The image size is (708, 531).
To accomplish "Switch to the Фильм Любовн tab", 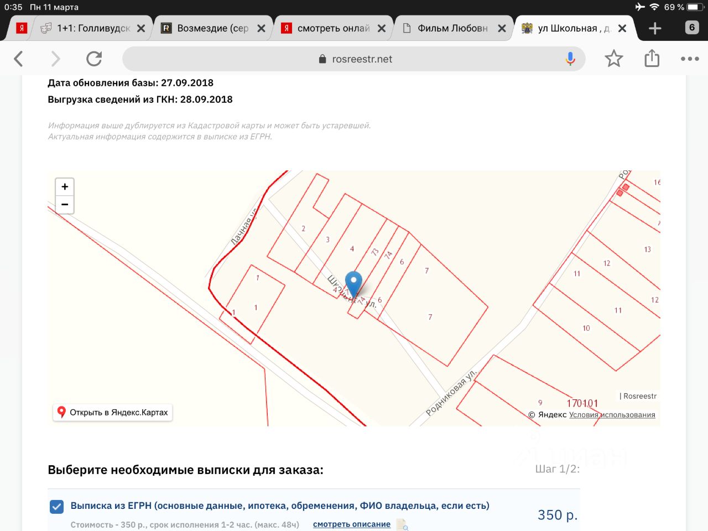I will point(445,28).
